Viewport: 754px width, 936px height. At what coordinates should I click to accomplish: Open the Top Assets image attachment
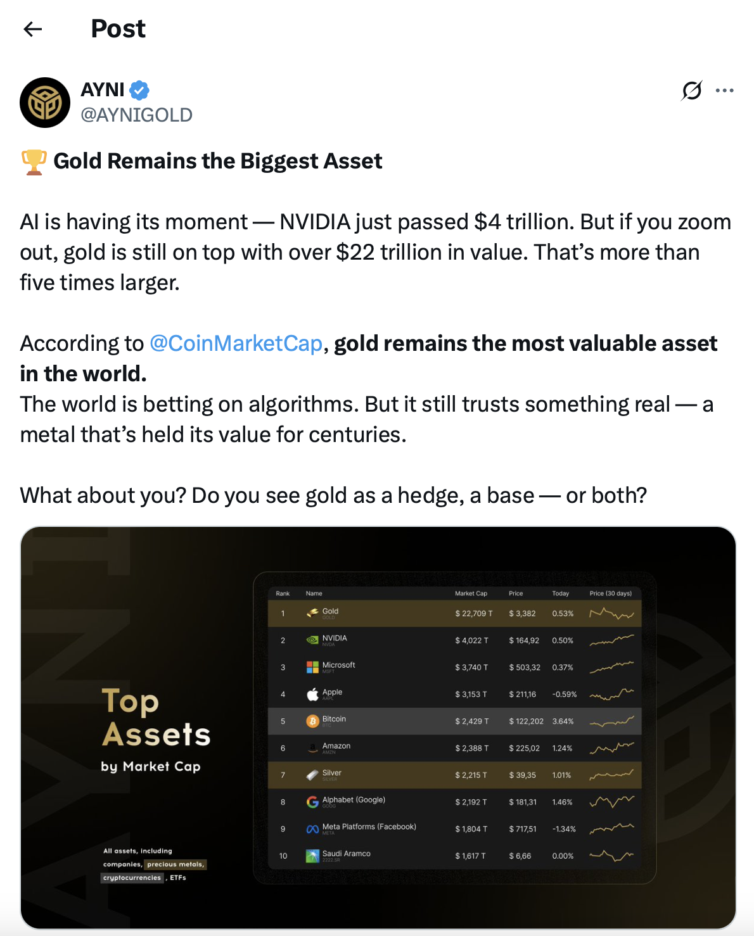pos(378,728)
